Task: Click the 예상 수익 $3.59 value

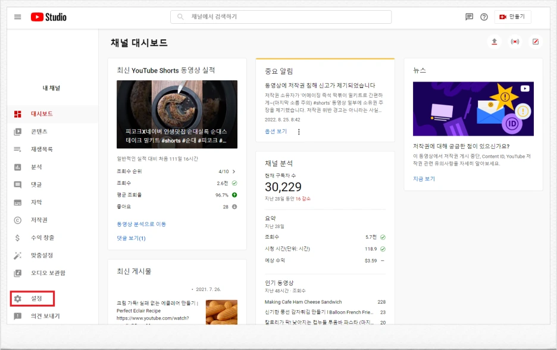Action: [371, 261]
